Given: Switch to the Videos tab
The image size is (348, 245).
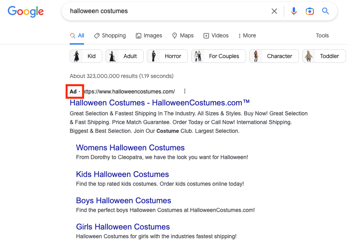Looking at the screenshot, I should click(x=216, y=35).
